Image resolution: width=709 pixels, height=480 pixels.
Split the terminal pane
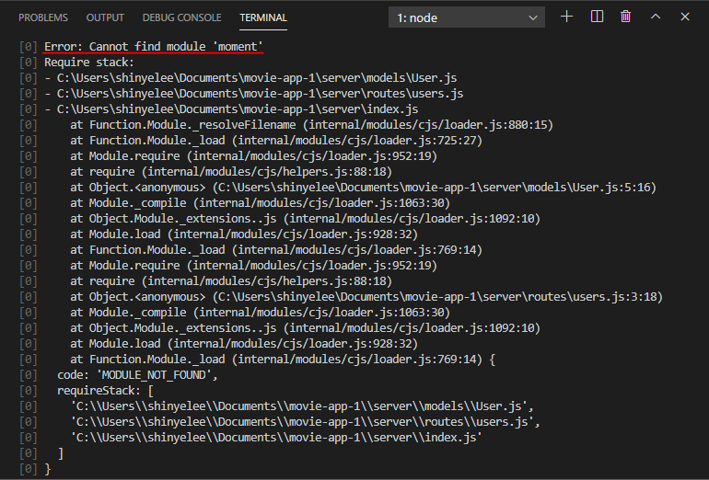click(x=597, y=17)
